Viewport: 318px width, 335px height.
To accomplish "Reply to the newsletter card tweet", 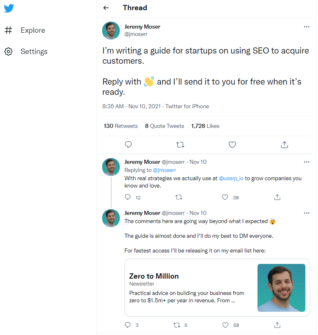I will tap(128, 325).
